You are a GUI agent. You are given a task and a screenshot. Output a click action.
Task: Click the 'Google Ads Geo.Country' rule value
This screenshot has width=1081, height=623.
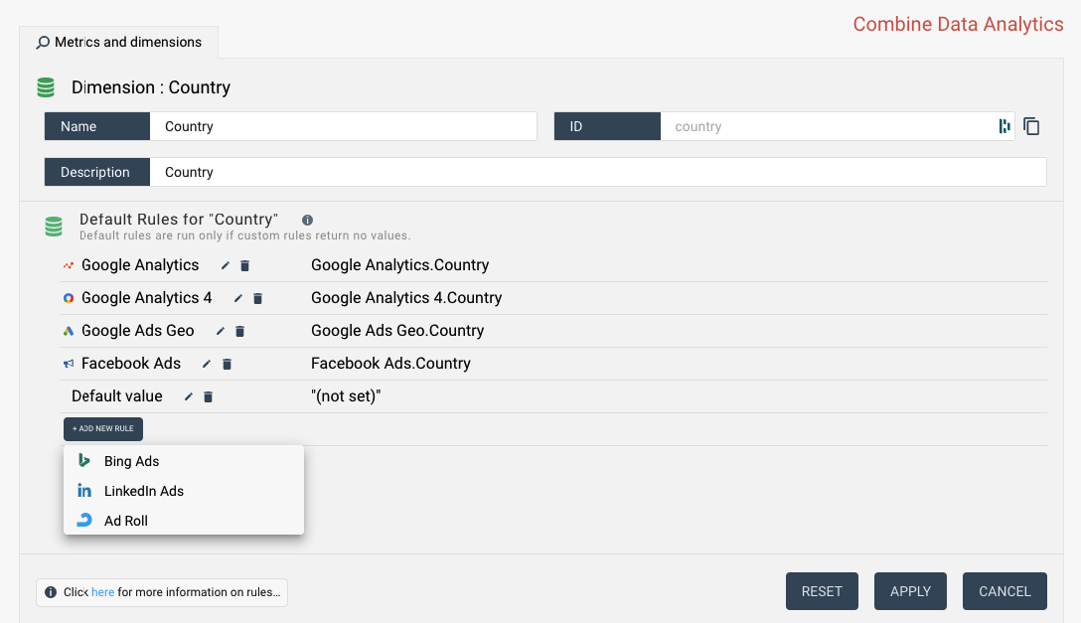pyautogui.click(x=397, y=331)
